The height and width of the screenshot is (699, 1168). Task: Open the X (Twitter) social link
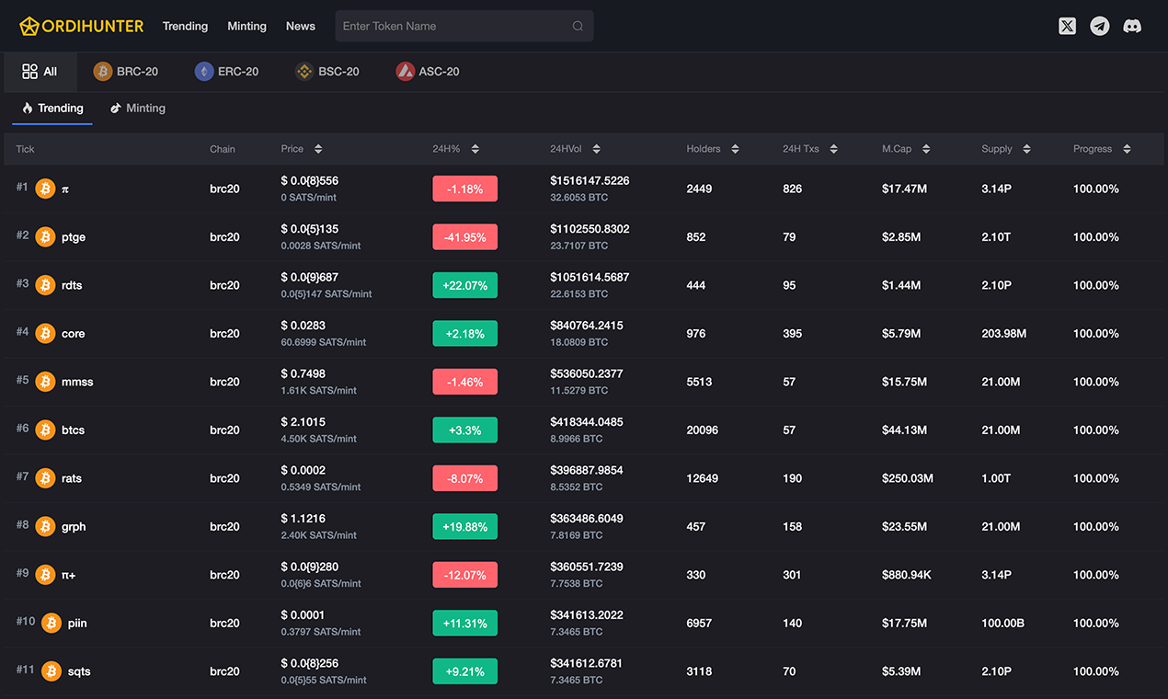1067,26
